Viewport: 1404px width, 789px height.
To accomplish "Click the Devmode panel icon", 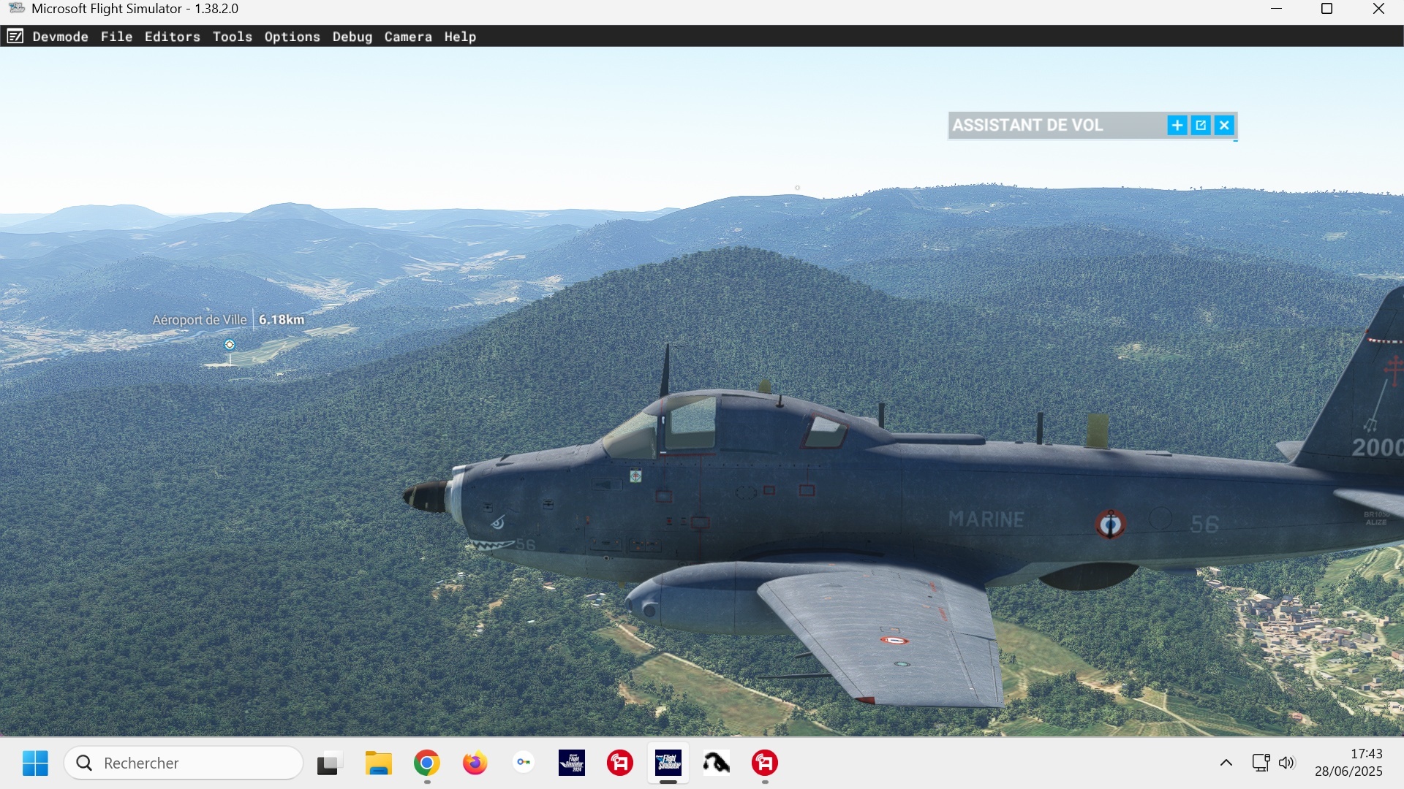I will (x=15, y=37).
